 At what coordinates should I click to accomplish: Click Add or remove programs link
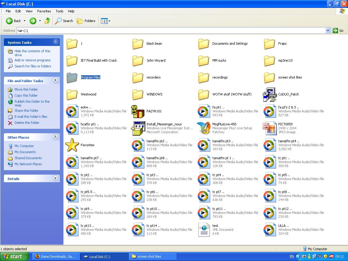(32, 60)
